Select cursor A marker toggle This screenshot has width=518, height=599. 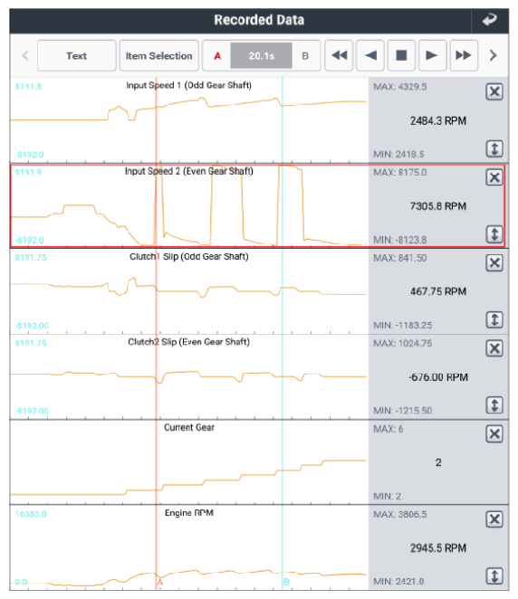pos(217,56)
